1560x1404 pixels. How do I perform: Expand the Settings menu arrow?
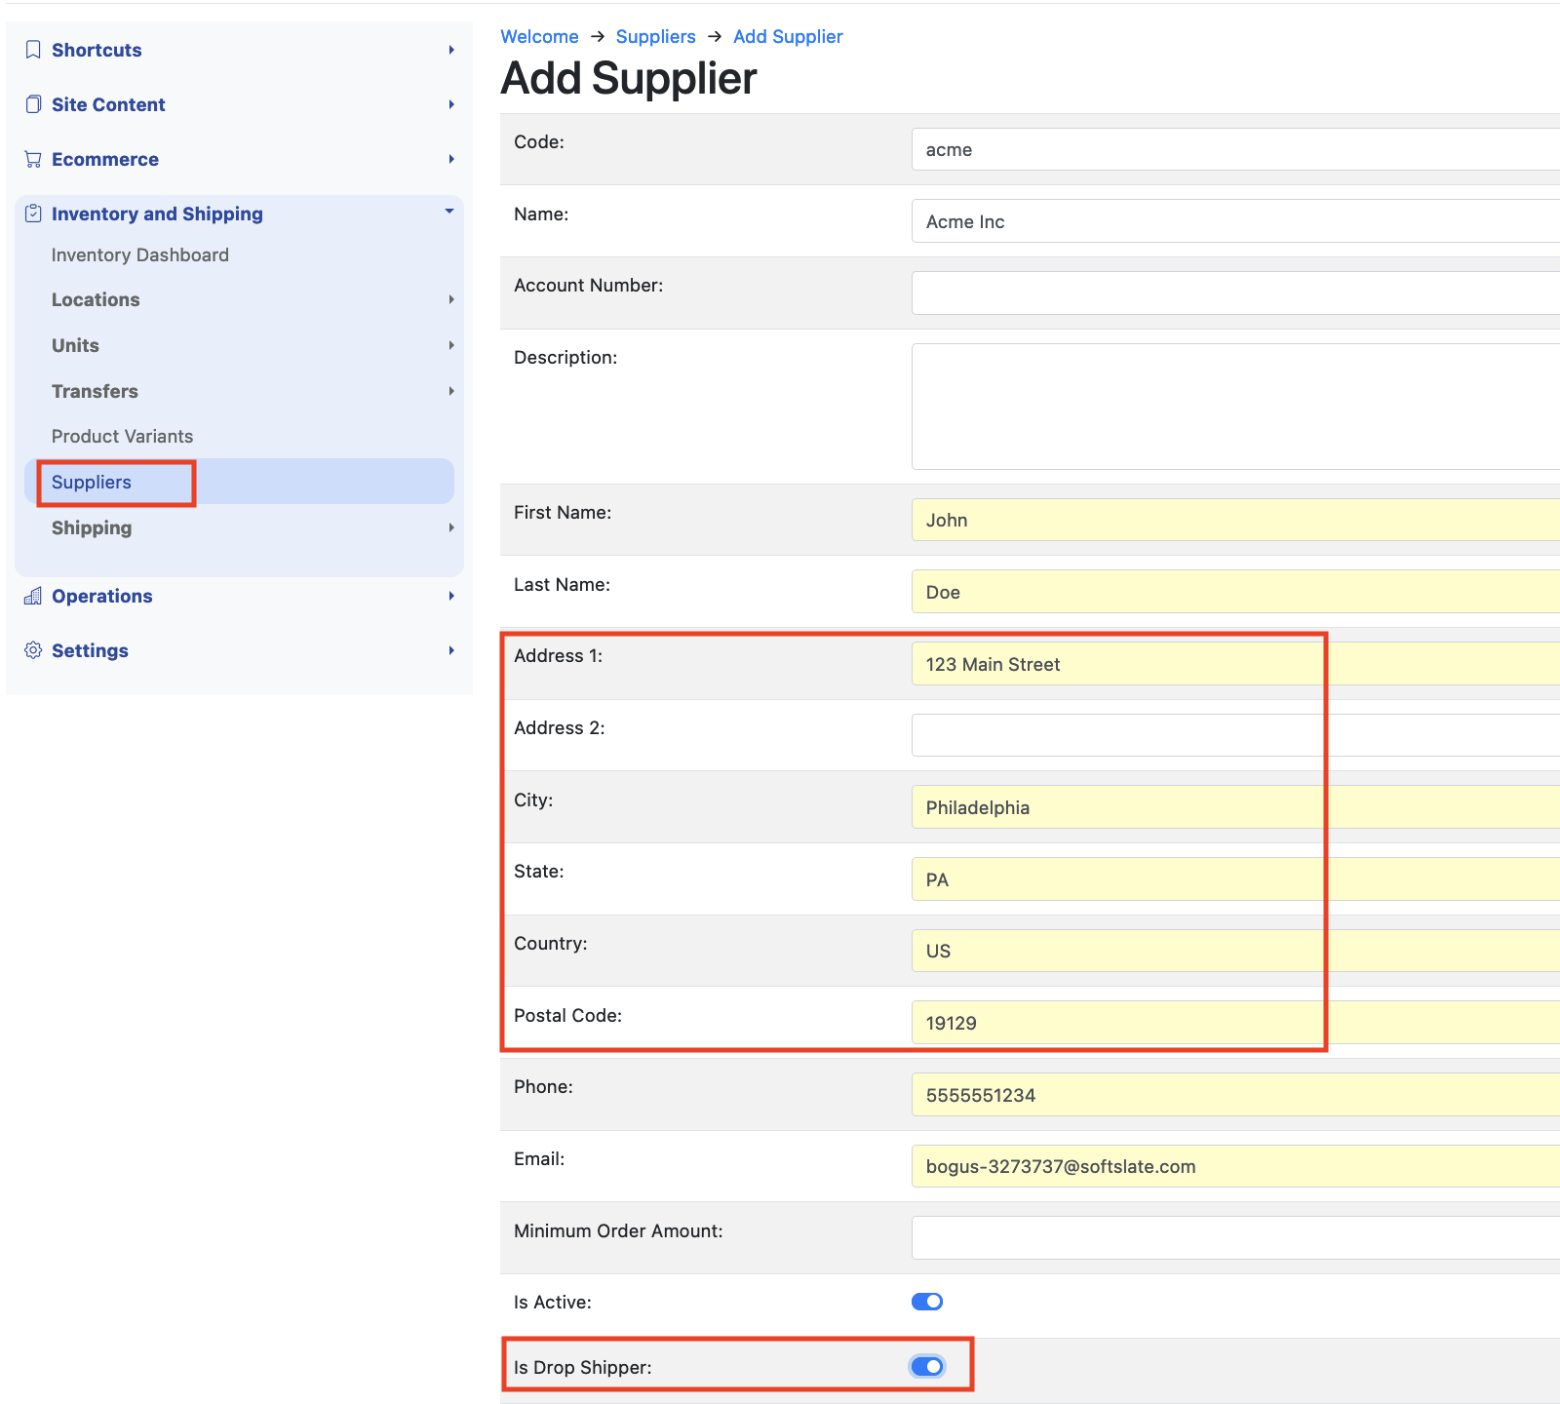pyautogui.click(x=451, y=650)
